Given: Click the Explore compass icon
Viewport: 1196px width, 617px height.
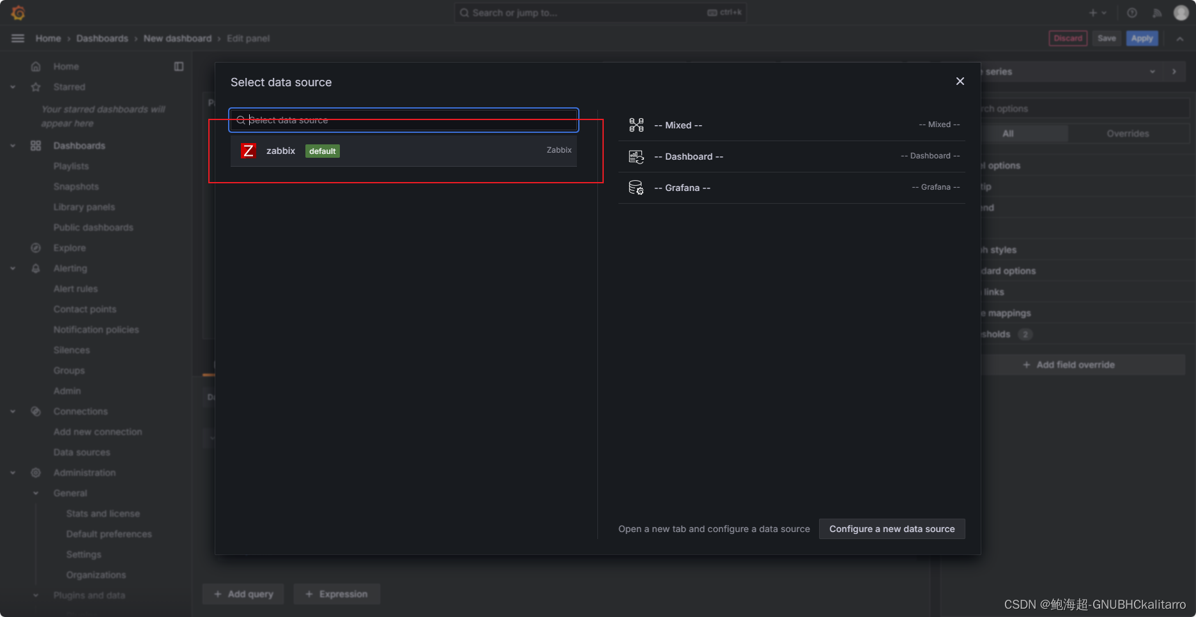Looking at the screenshot, I should [36, 248].
